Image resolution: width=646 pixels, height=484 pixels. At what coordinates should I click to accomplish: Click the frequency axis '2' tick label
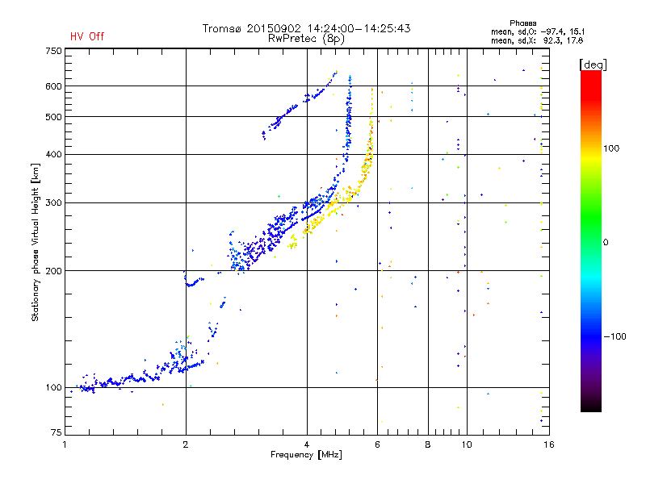point(186,444)
